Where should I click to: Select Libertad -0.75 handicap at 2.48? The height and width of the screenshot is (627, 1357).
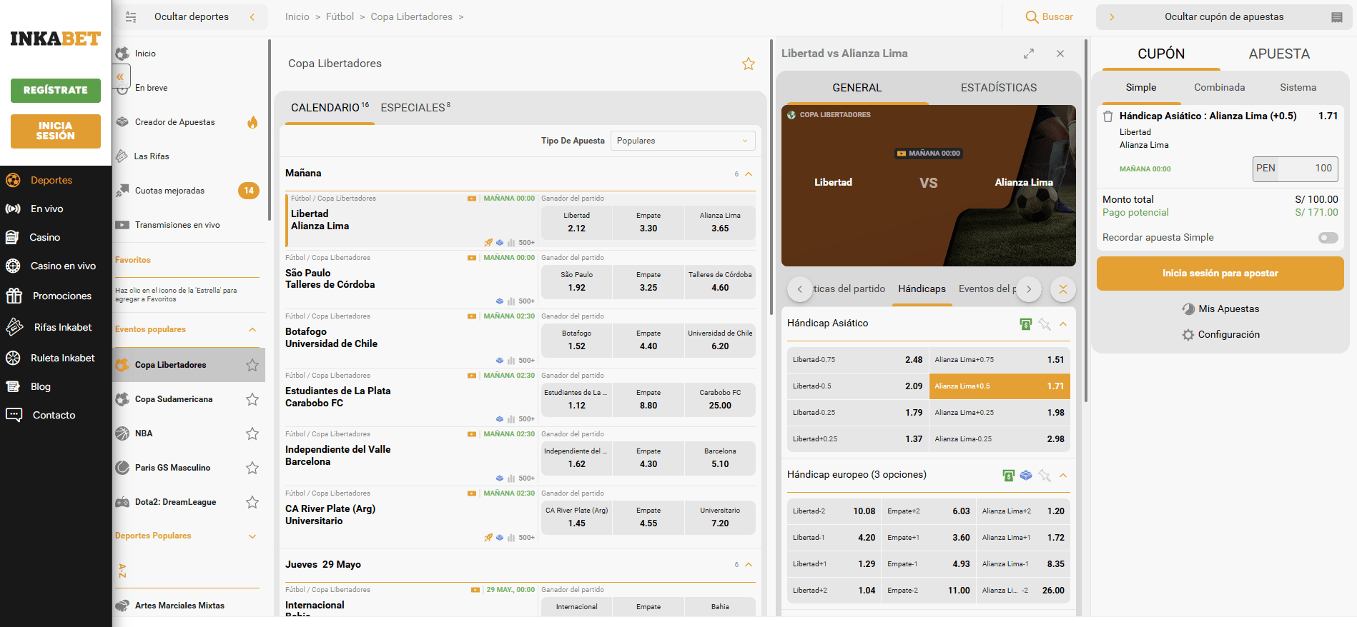[857, 360]
